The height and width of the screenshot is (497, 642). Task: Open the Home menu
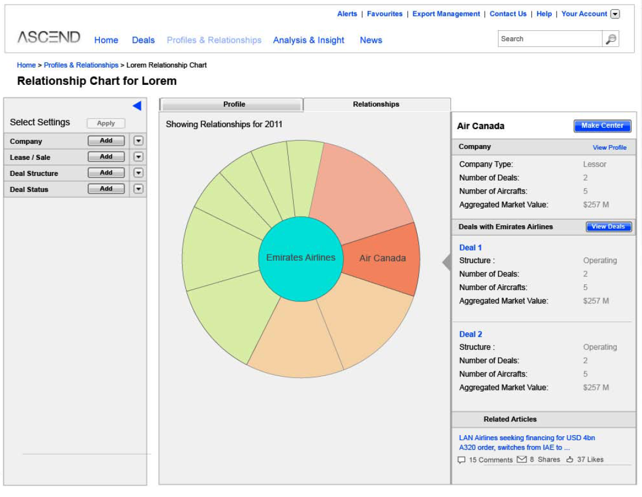(x=106, y=40)
